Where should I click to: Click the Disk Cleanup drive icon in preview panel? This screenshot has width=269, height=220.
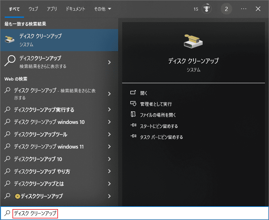click(193, 41)
